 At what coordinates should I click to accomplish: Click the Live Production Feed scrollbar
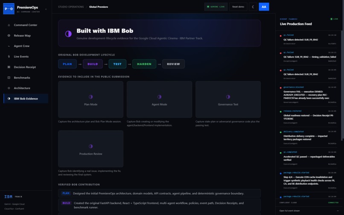point(341,86)
